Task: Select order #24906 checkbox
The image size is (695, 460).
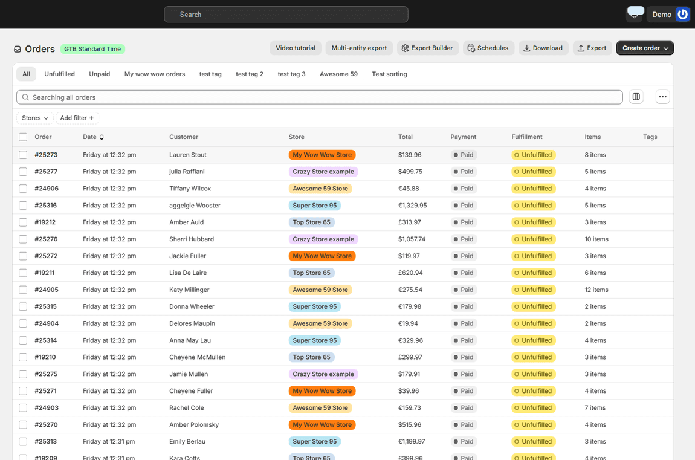Action: [23, 189]
